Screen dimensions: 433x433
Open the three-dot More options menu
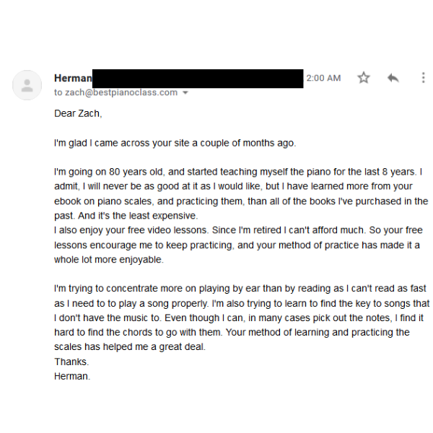click(423, 78)
